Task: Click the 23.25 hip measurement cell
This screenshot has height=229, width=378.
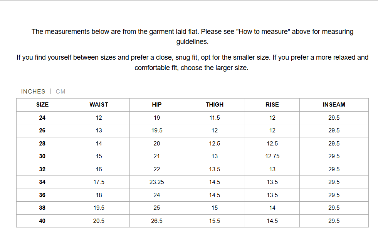Action: coord(157,182)
